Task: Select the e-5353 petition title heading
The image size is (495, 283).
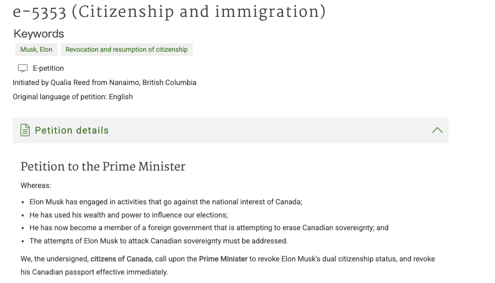Action: [x=169, y=12]
